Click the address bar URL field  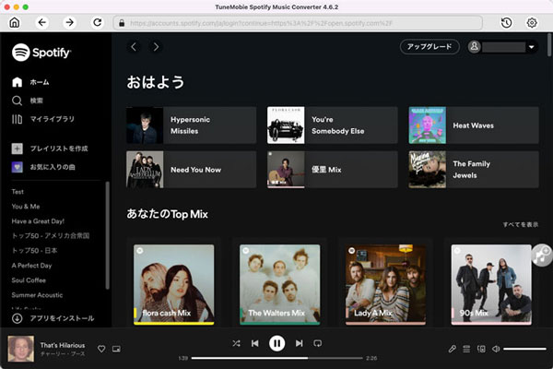click(x=298, y=23)
